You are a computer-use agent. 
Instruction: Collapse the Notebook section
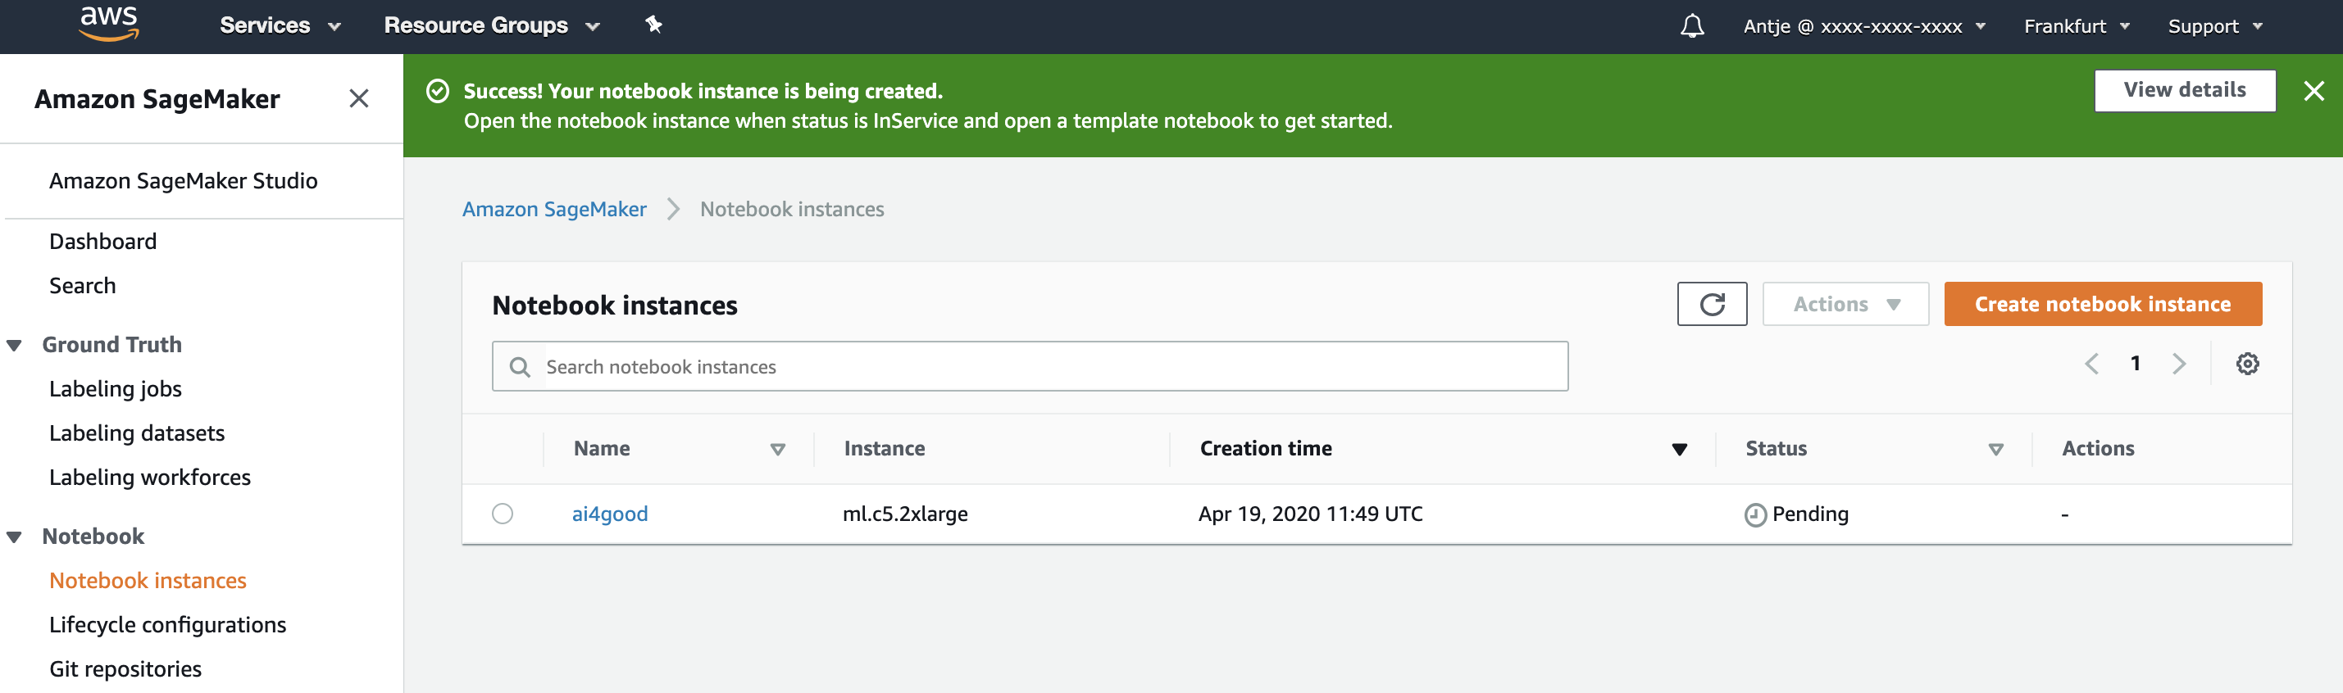15,537
